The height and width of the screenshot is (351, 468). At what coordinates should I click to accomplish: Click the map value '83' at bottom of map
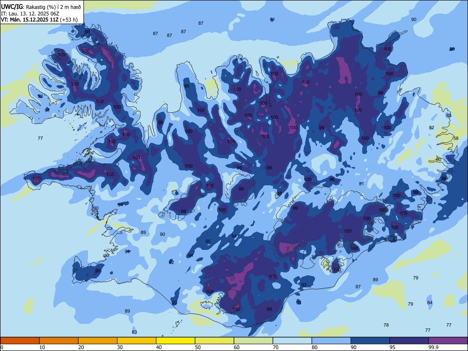click(134, 332)
